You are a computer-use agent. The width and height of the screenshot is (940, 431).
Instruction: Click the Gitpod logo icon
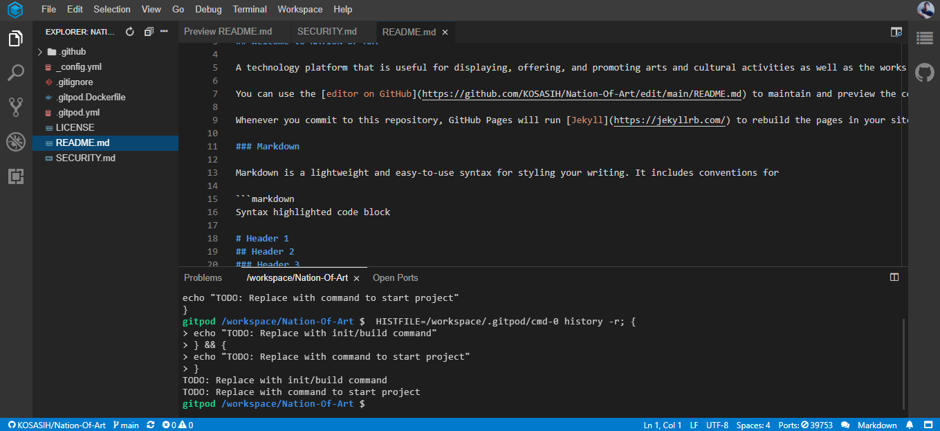click(15, 10)
